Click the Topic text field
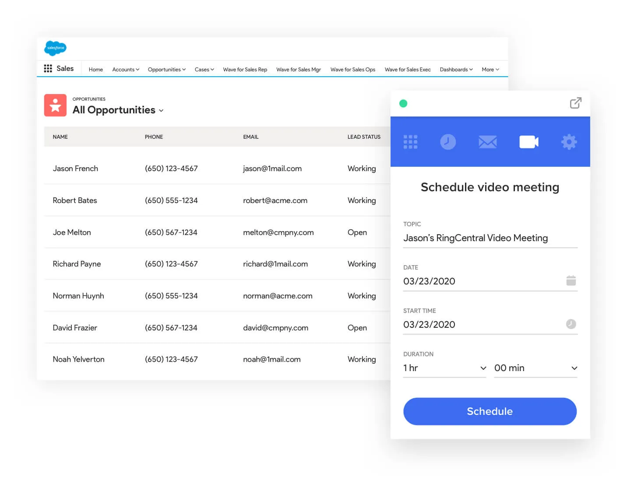This screenshot has width=641, height=491. 490,238
